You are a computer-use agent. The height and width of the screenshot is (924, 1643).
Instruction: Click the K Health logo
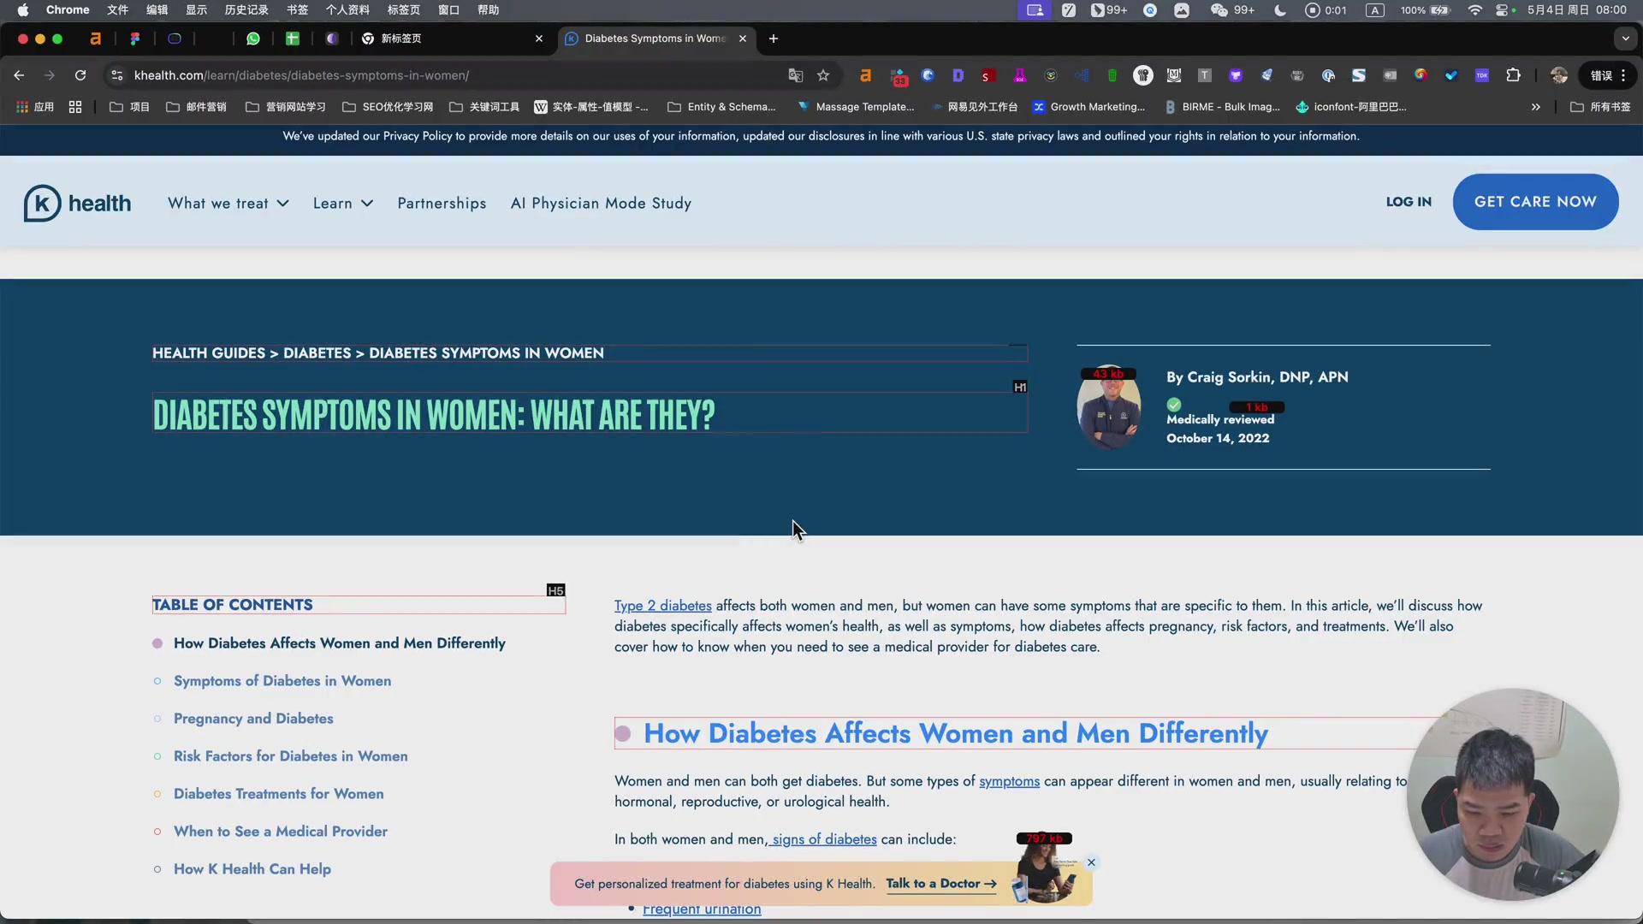coord(77,204)
